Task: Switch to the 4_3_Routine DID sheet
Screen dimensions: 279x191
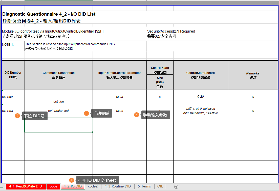Action: (x=117, y=186)
